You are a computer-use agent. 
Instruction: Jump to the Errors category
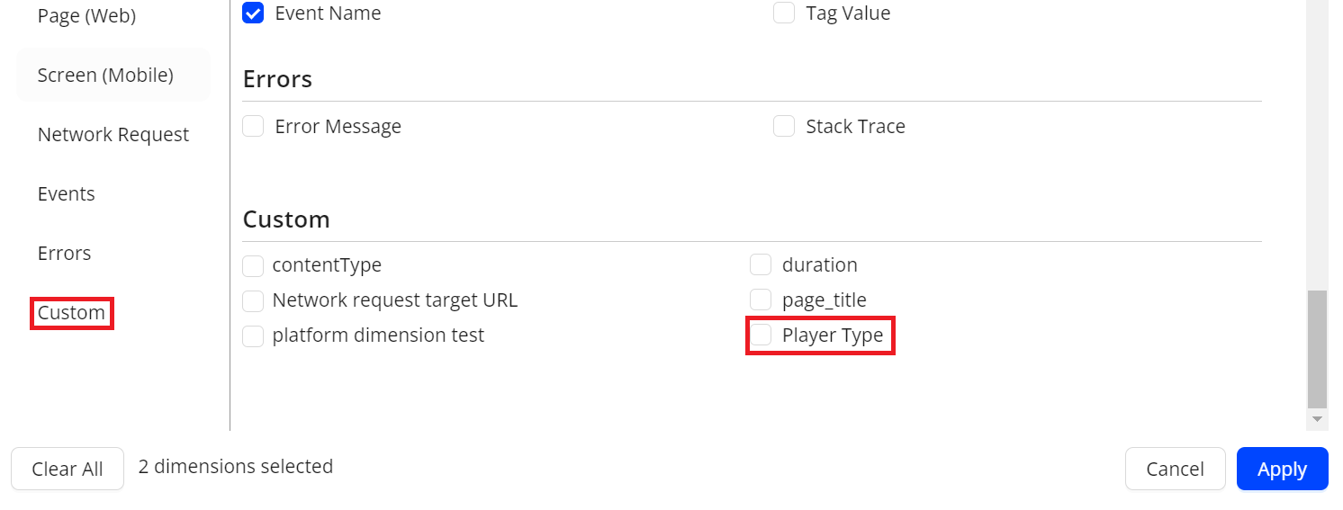64,254
